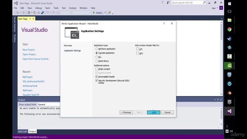Click the purple user avatar badge

(221, 8)
